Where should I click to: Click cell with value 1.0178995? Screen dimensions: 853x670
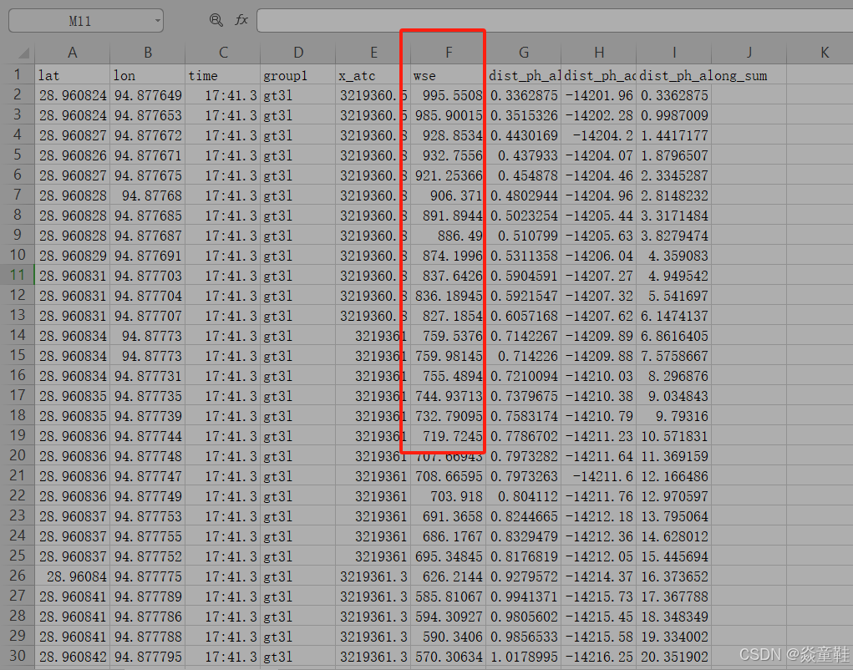(523, 657)
